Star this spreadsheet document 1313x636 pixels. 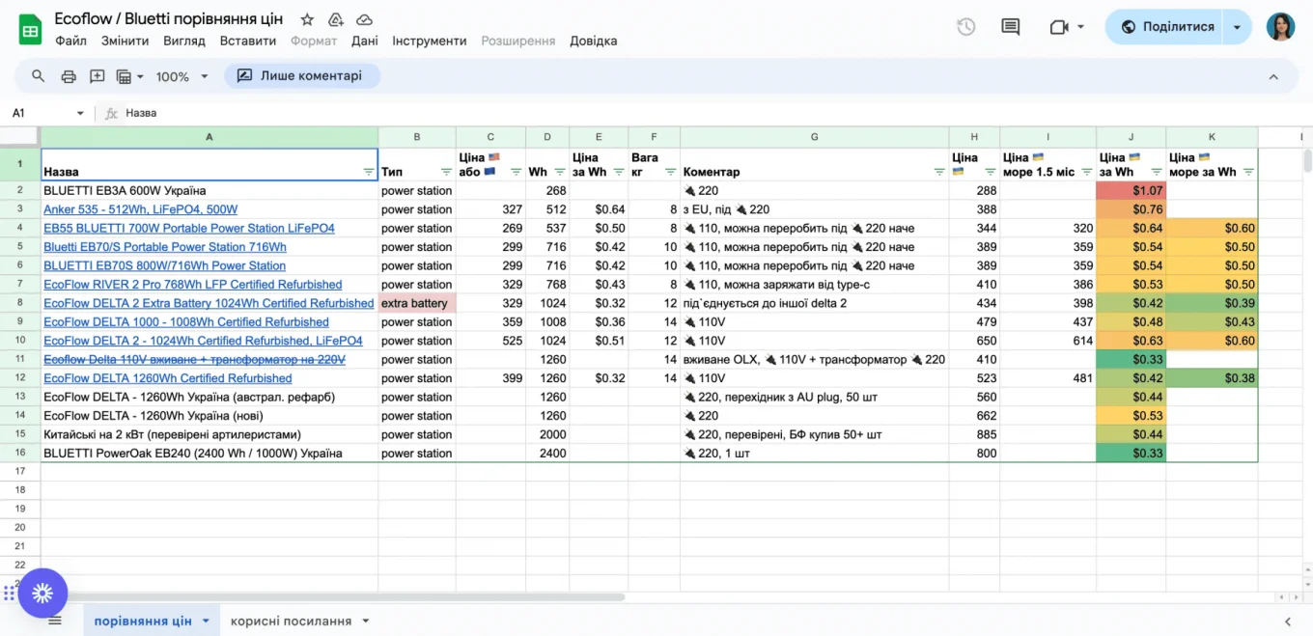(x=307, y=19)
